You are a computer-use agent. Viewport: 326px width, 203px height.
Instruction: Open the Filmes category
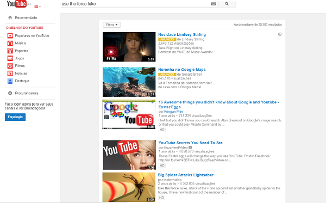click(x=20, y=66)
